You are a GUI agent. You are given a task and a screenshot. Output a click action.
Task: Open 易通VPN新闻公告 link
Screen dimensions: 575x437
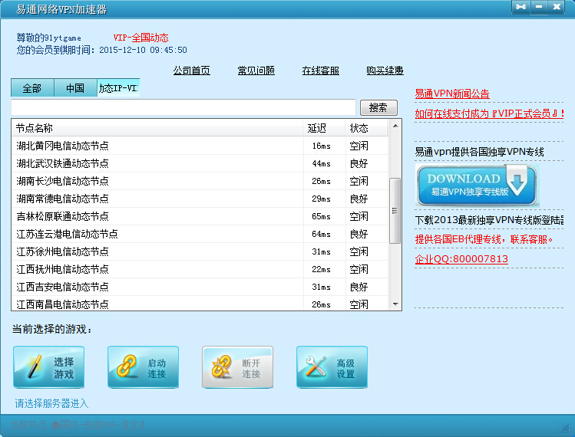451,94
